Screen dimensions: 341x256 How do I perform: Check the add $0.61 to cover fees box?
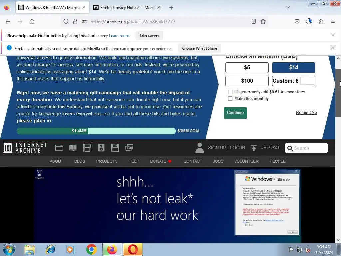tap(230, 92)
